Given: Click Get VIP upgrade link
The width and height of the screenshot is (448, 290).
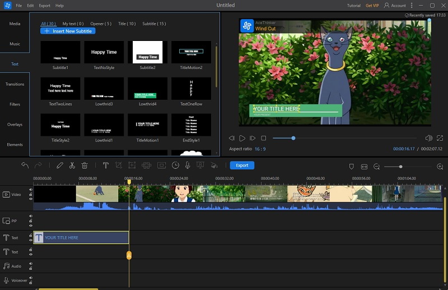Looking at the screenshot, I should 372,6.
